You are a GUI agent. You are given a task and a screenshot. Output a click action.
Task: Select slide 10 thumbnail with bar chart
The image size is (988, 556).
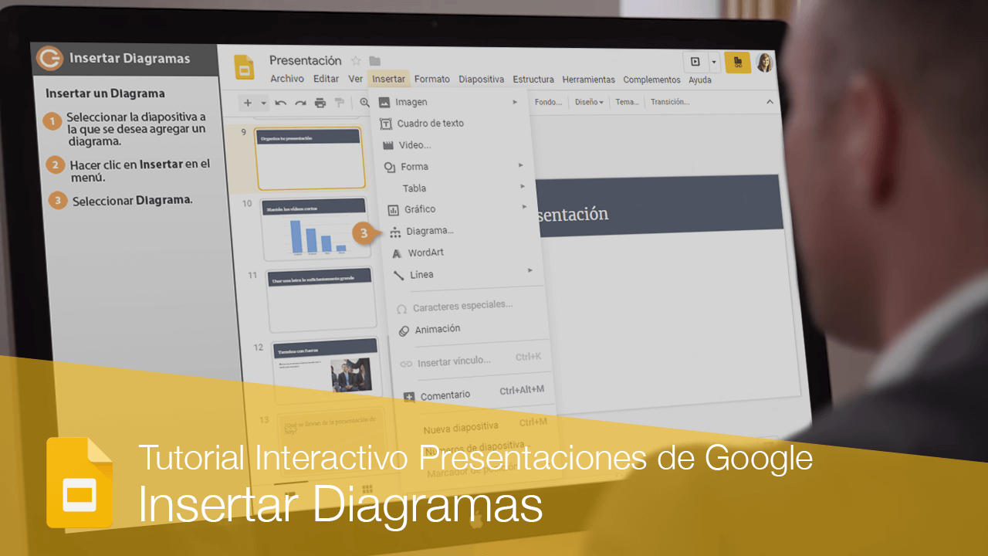coord(316,229)
